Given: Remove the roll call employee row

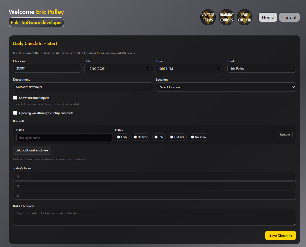Looking at the screenshot, I should (285, 134).
